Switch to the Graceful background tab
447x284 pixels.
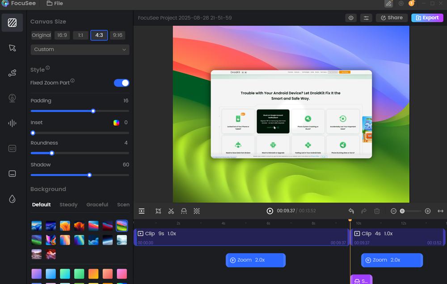97,204
